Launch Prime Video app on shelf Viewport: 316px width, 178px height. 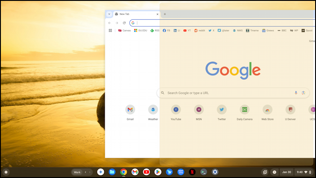181,172
